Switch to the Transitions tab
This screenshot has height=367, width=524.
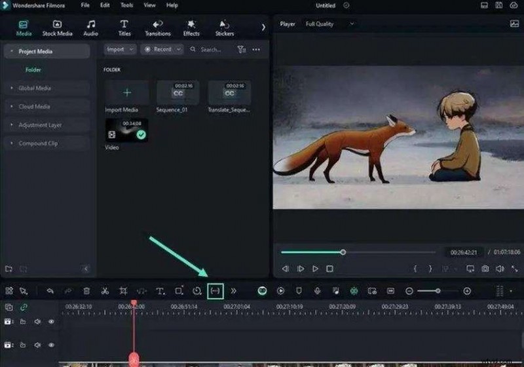tap(157, 28)
